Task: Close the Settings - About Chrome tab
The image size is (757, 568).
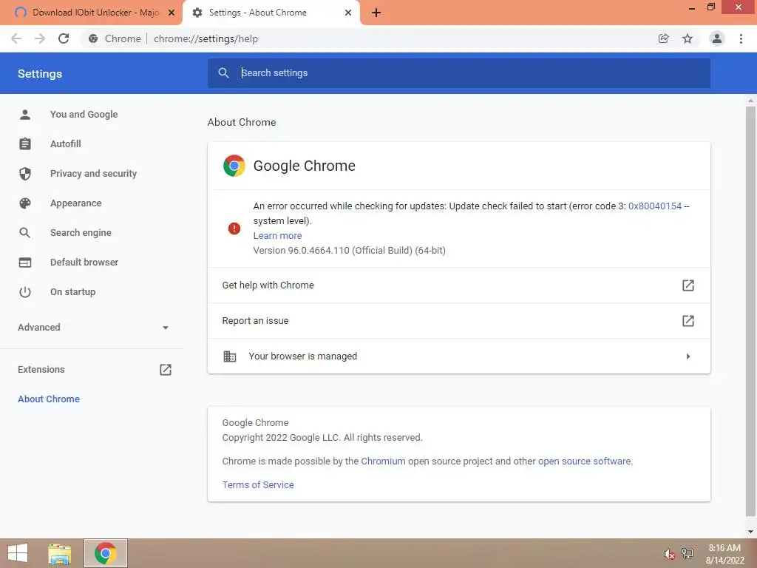Action: point(348,13)
